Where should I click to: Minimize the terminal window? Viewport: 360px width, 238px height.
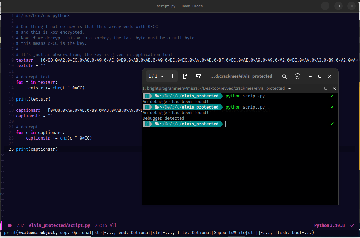[x=310, y=76]
